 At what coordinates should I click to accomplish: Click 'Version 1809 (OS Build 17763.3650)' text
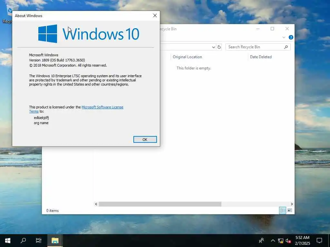[x=57, y=60]
